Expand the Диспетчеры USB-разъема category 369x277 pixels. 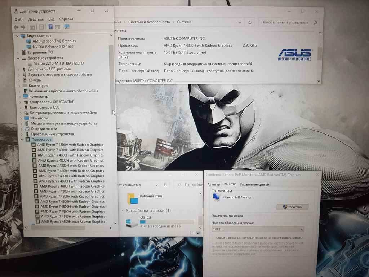tap(19, 69)
